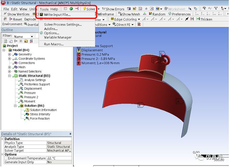
Task: Click the yellow B Displacement legend swatch
Action: coord(79,50)
